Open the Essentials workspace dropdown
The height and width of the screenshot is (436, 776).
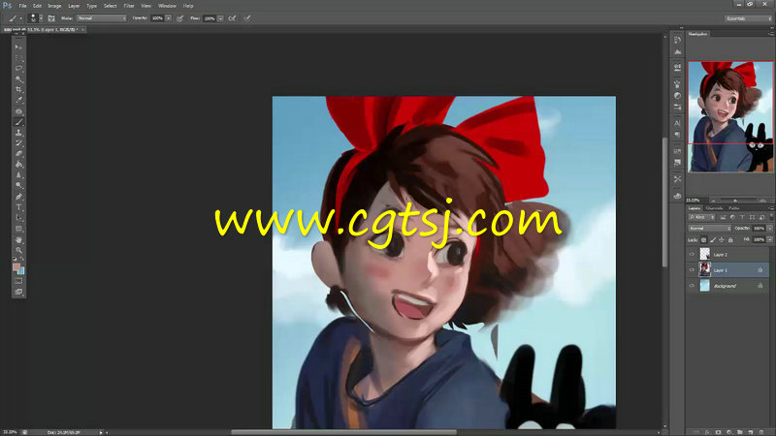(x=748, y=18)
